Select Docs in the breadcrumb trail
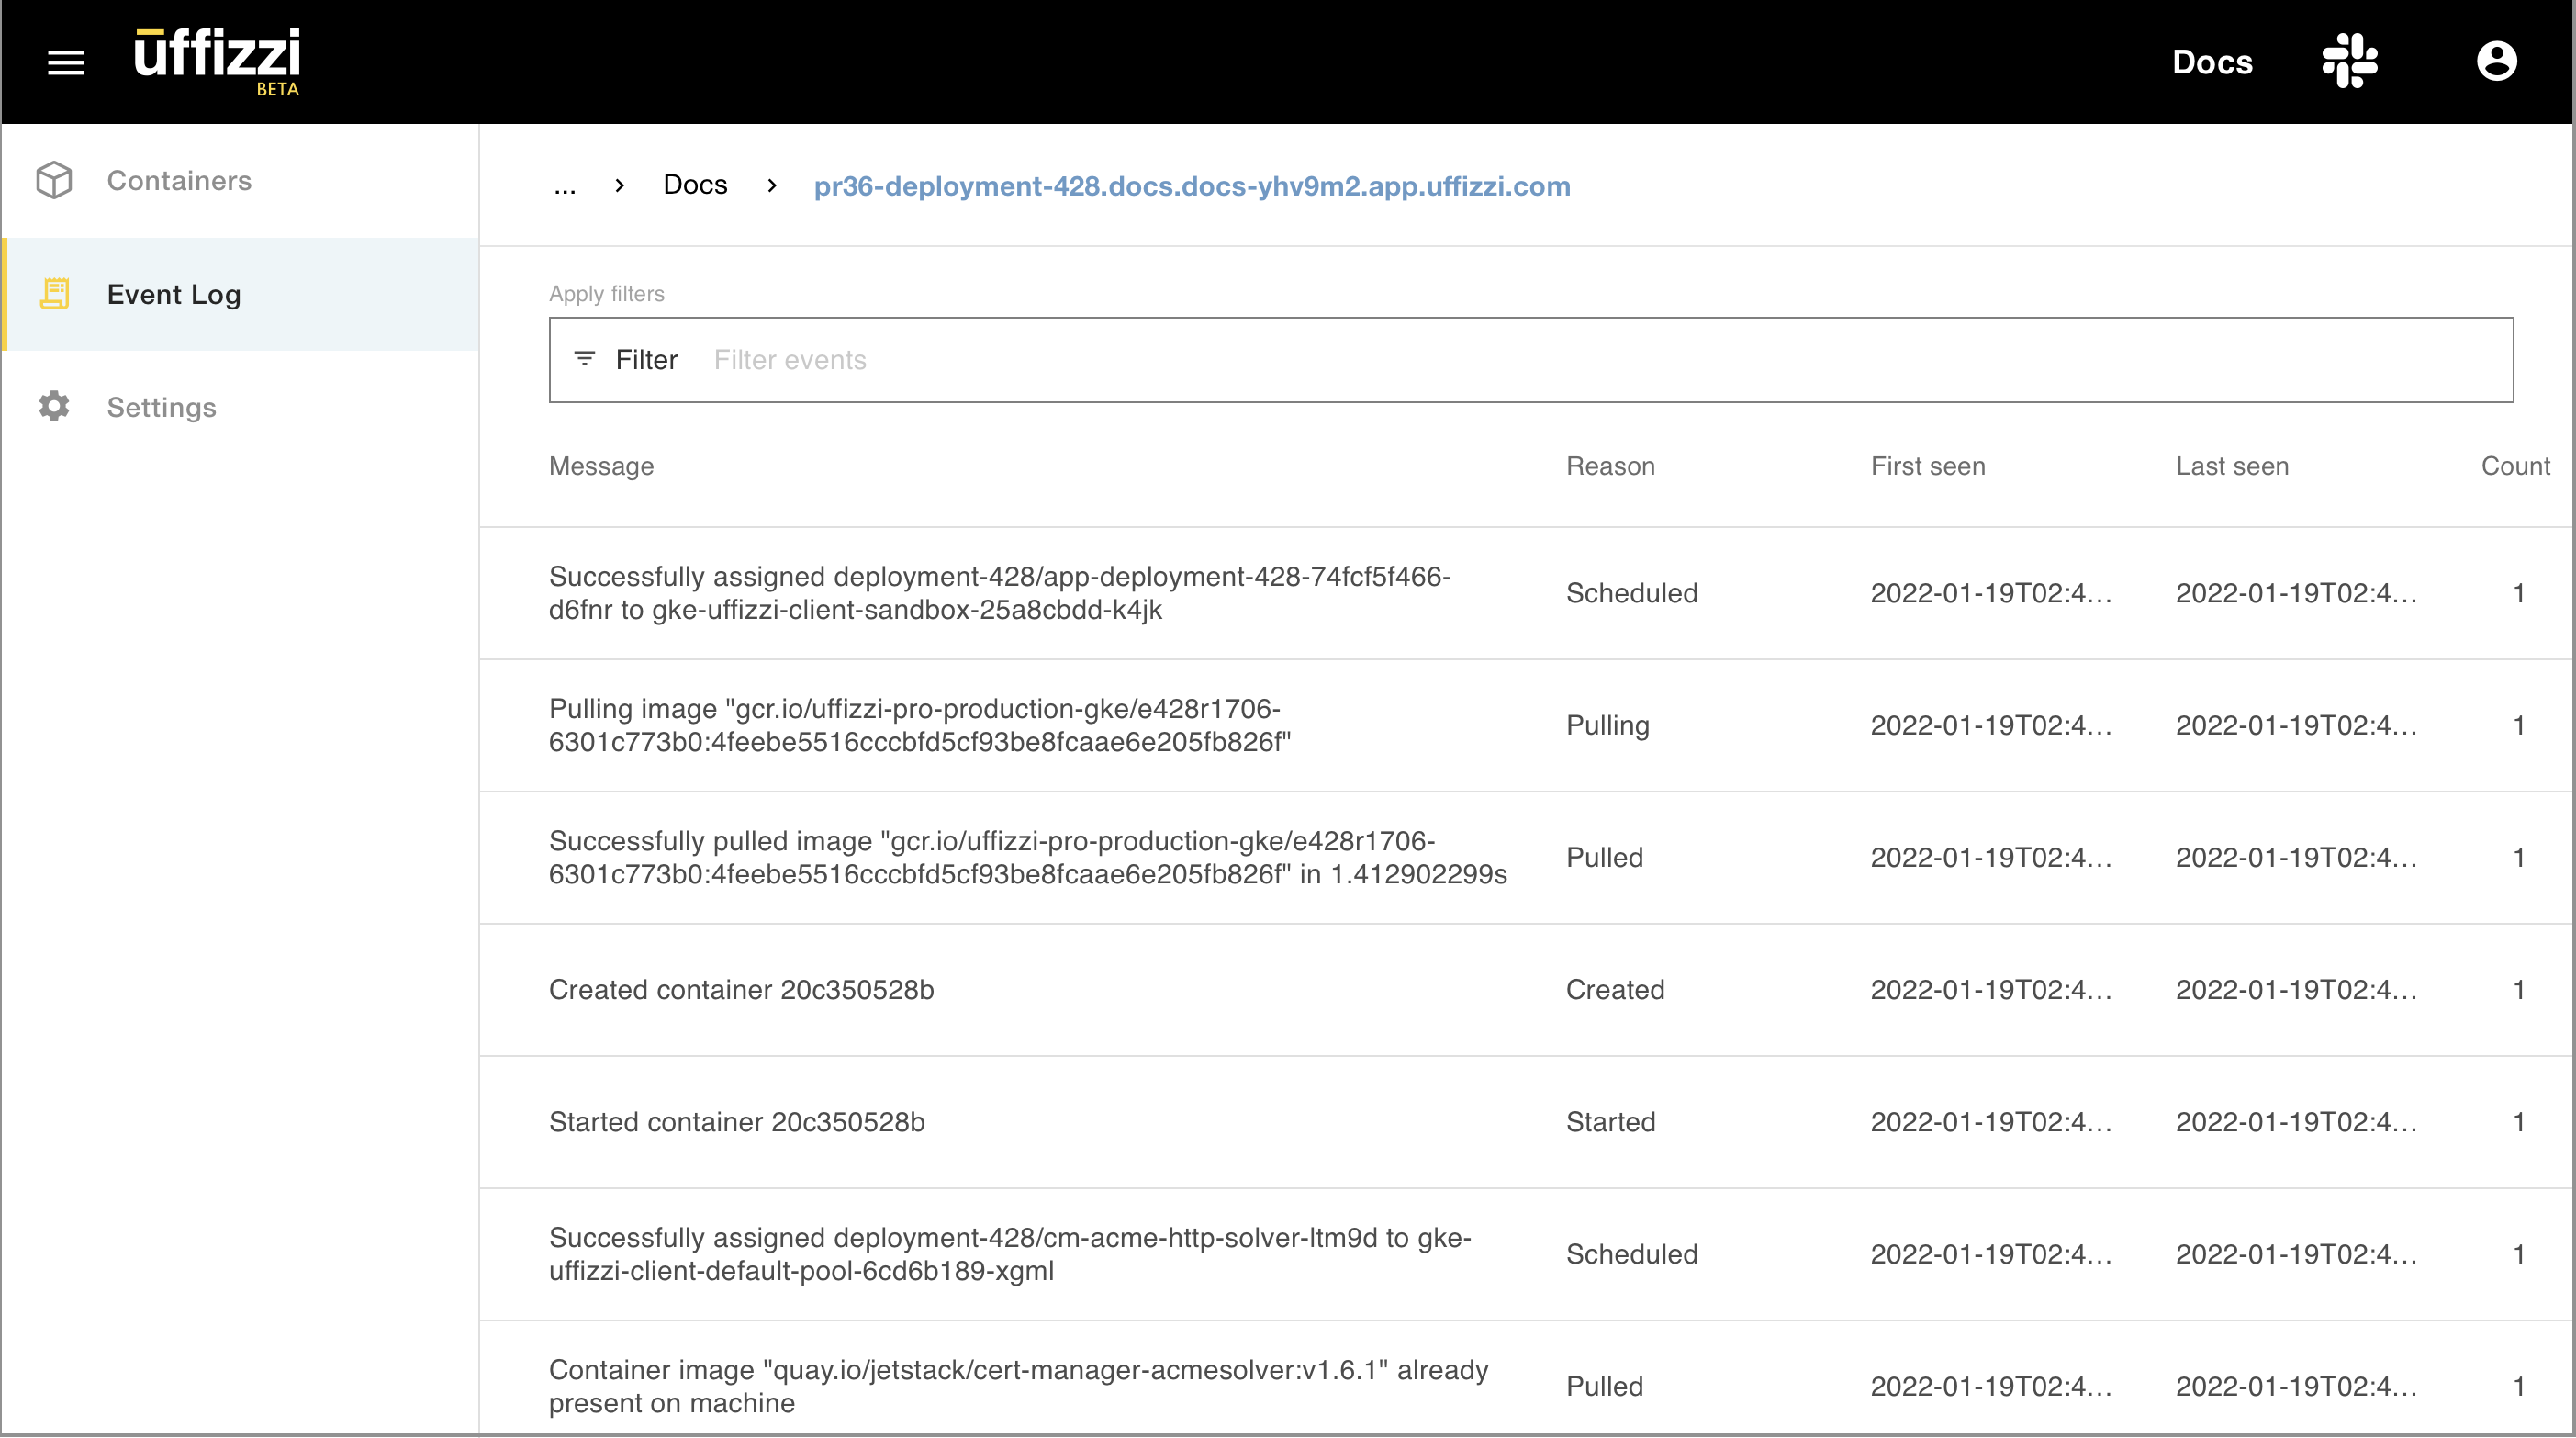This screenshot has width=2576, height=1438. [694, 184]
